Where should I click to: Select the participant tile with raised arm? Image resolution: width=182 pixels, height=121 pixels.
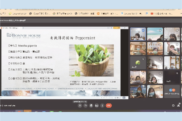click(x=172, y=48)
